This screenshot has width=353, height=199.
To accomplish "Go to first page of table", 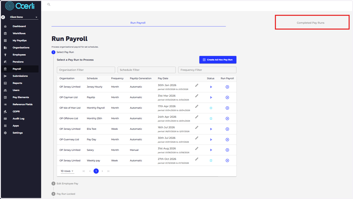I will [84, 171].
